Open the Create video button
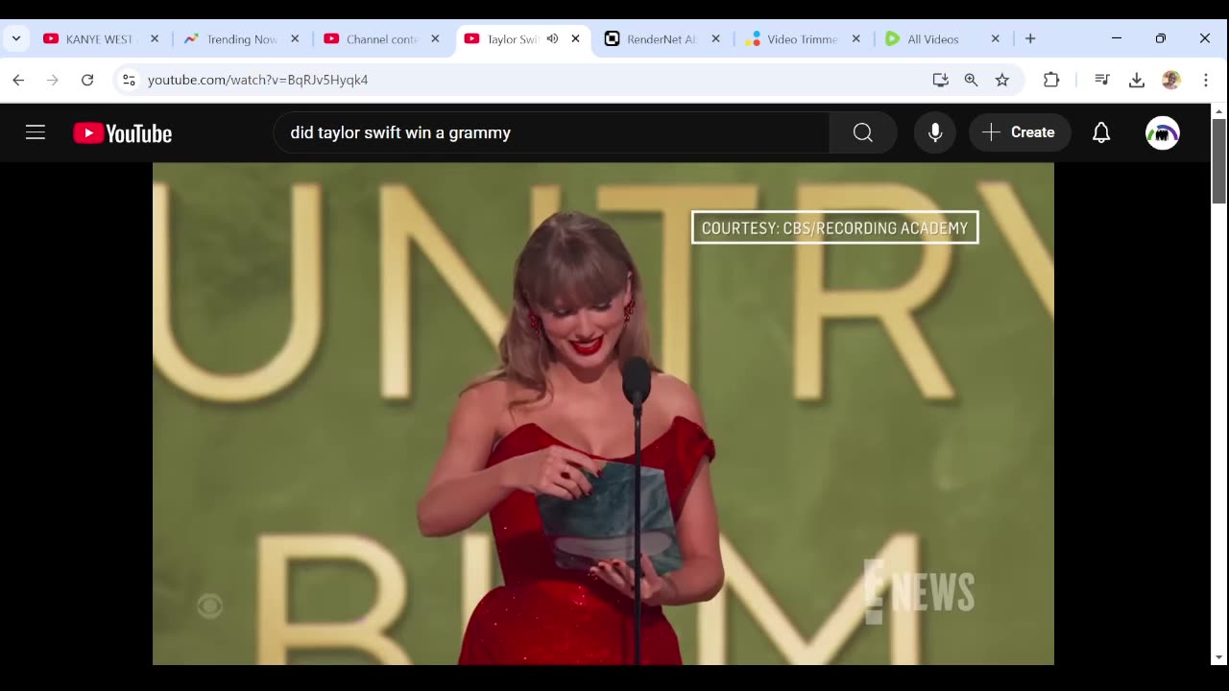1229x691 pixels. pyautogui.click(x=1019, y=132)
